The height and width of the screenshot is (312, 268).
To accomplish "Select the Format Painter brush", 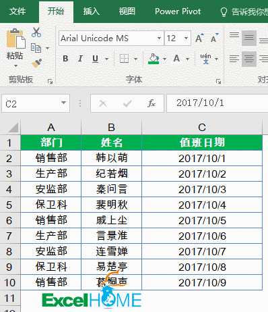I will click(x=36, y=63).
